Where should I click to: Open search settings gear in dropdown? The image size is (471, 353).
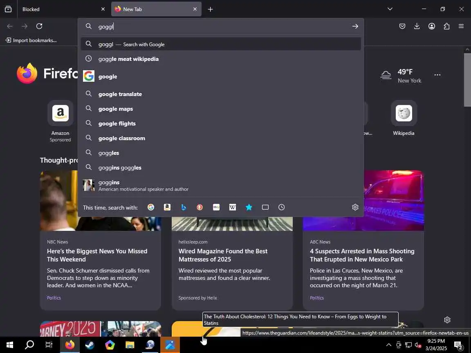355,207
